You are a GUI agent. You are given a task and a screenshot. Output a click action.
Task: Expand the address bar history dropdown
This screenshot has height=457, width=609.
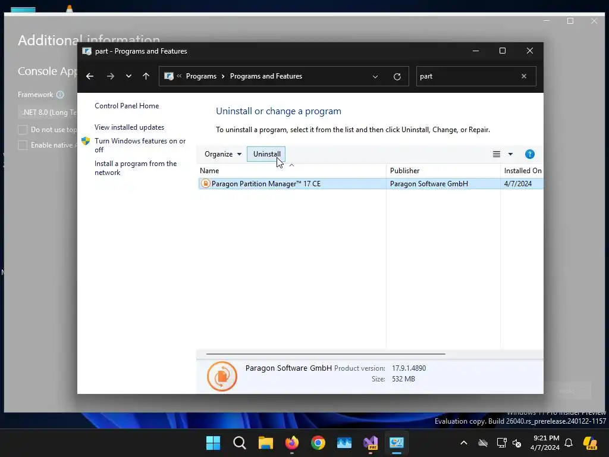pyautogui.click(x=375, y=77)
